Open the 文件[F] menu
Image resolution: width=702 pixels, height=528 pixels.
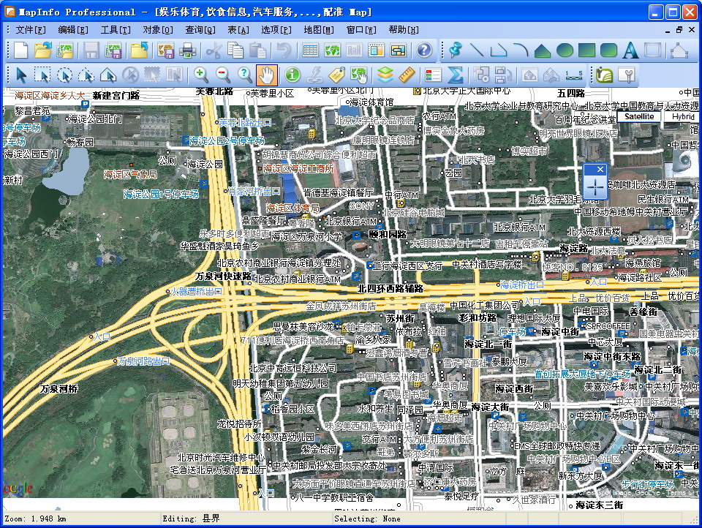click(31, 30)
